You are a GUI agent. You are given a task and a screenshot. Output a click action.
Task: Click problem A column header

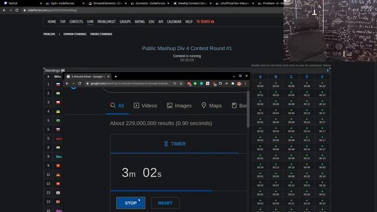(x=260, y=77)
